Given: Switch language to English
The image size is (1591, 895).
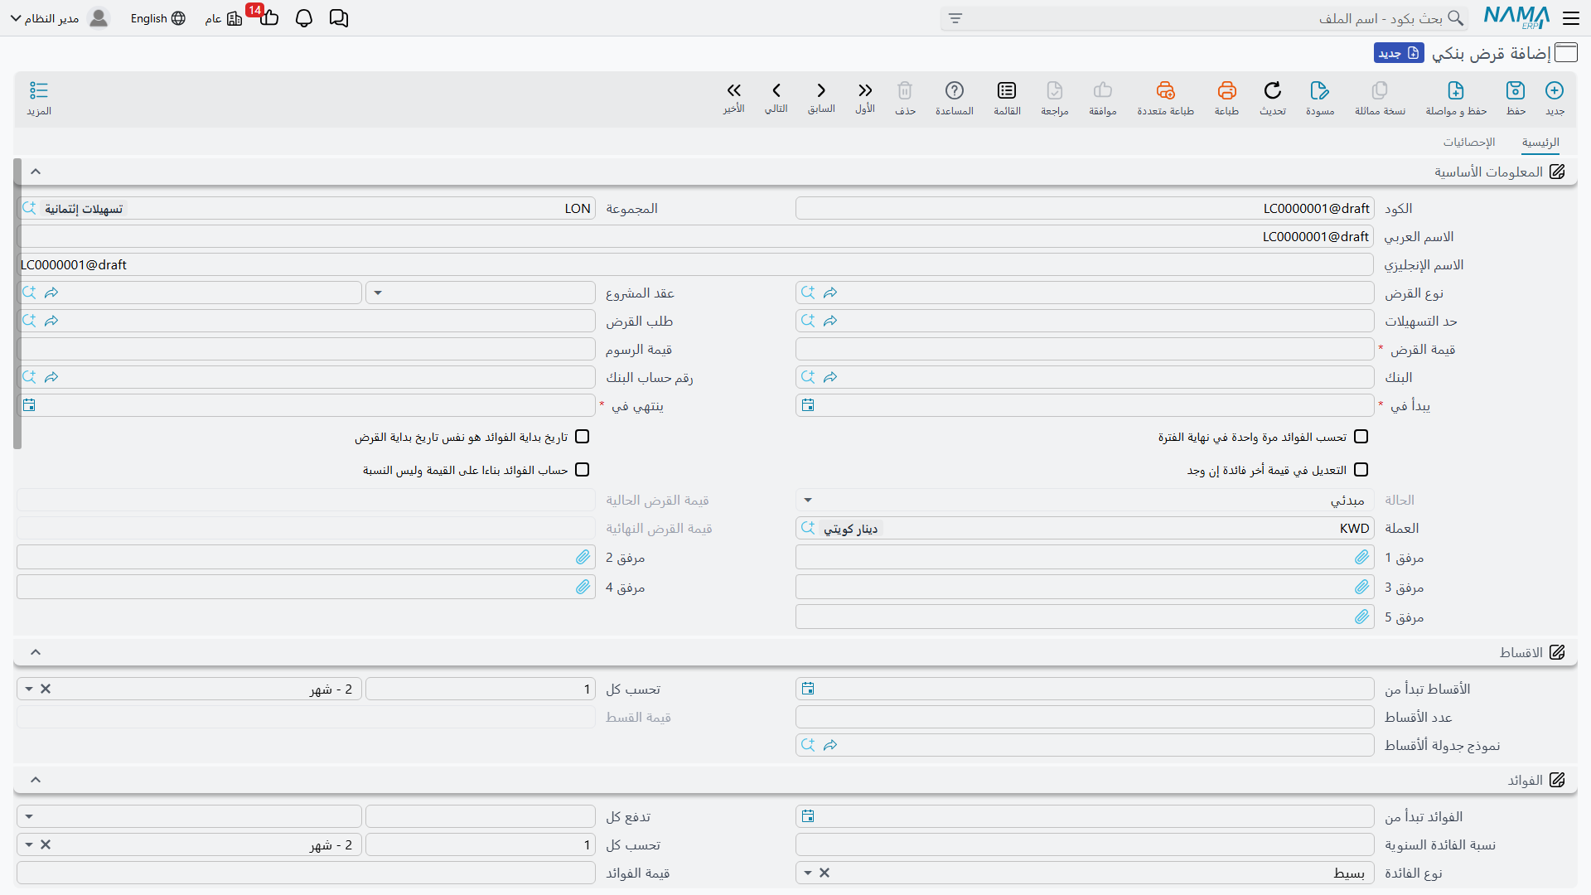Looking at the screenshot, I should [x=157, y=18].
